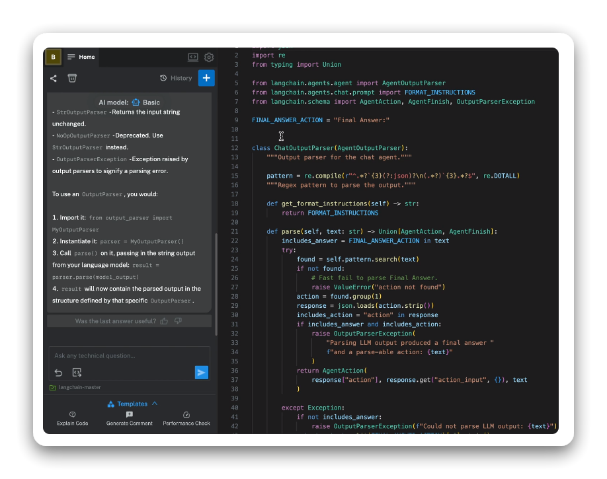
Task: Click the share conversation icon
Action: [x=54, y=79]
